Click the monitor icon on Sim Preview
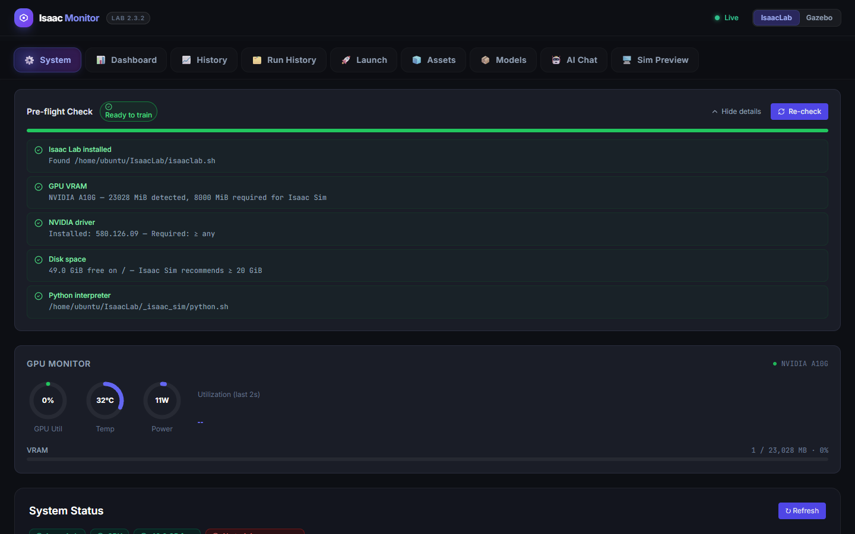The width and height of the screenshot is (855, 534). 626,60
